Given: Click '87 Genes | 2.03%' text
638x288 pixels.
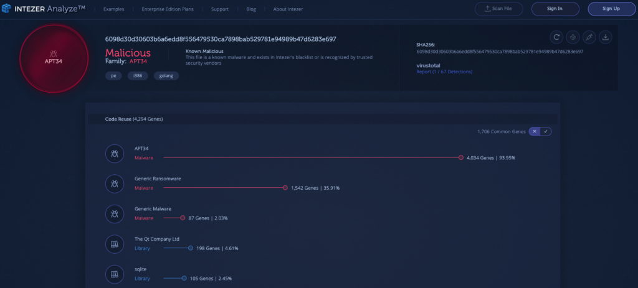Looking at the screenshot, I should (208, 218).
